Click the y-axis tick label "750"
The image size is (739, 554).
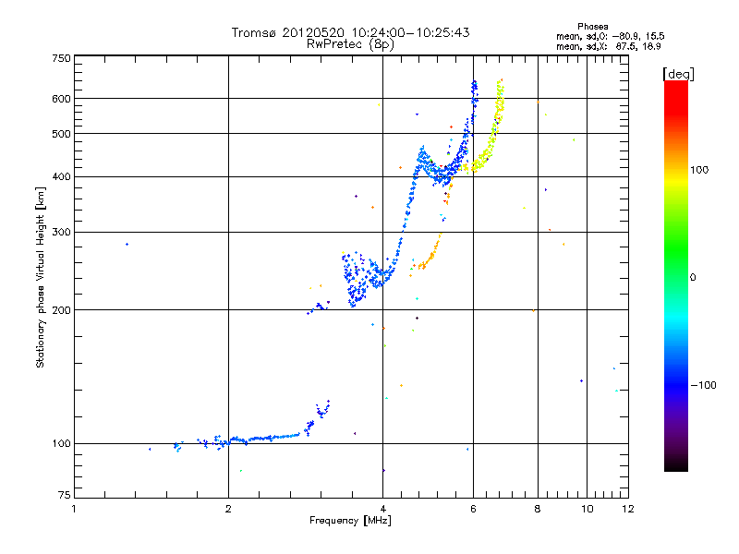[61, 58]
